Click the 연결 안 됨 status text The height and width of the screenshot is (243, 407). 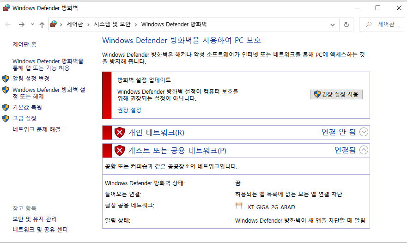[339, 132]
